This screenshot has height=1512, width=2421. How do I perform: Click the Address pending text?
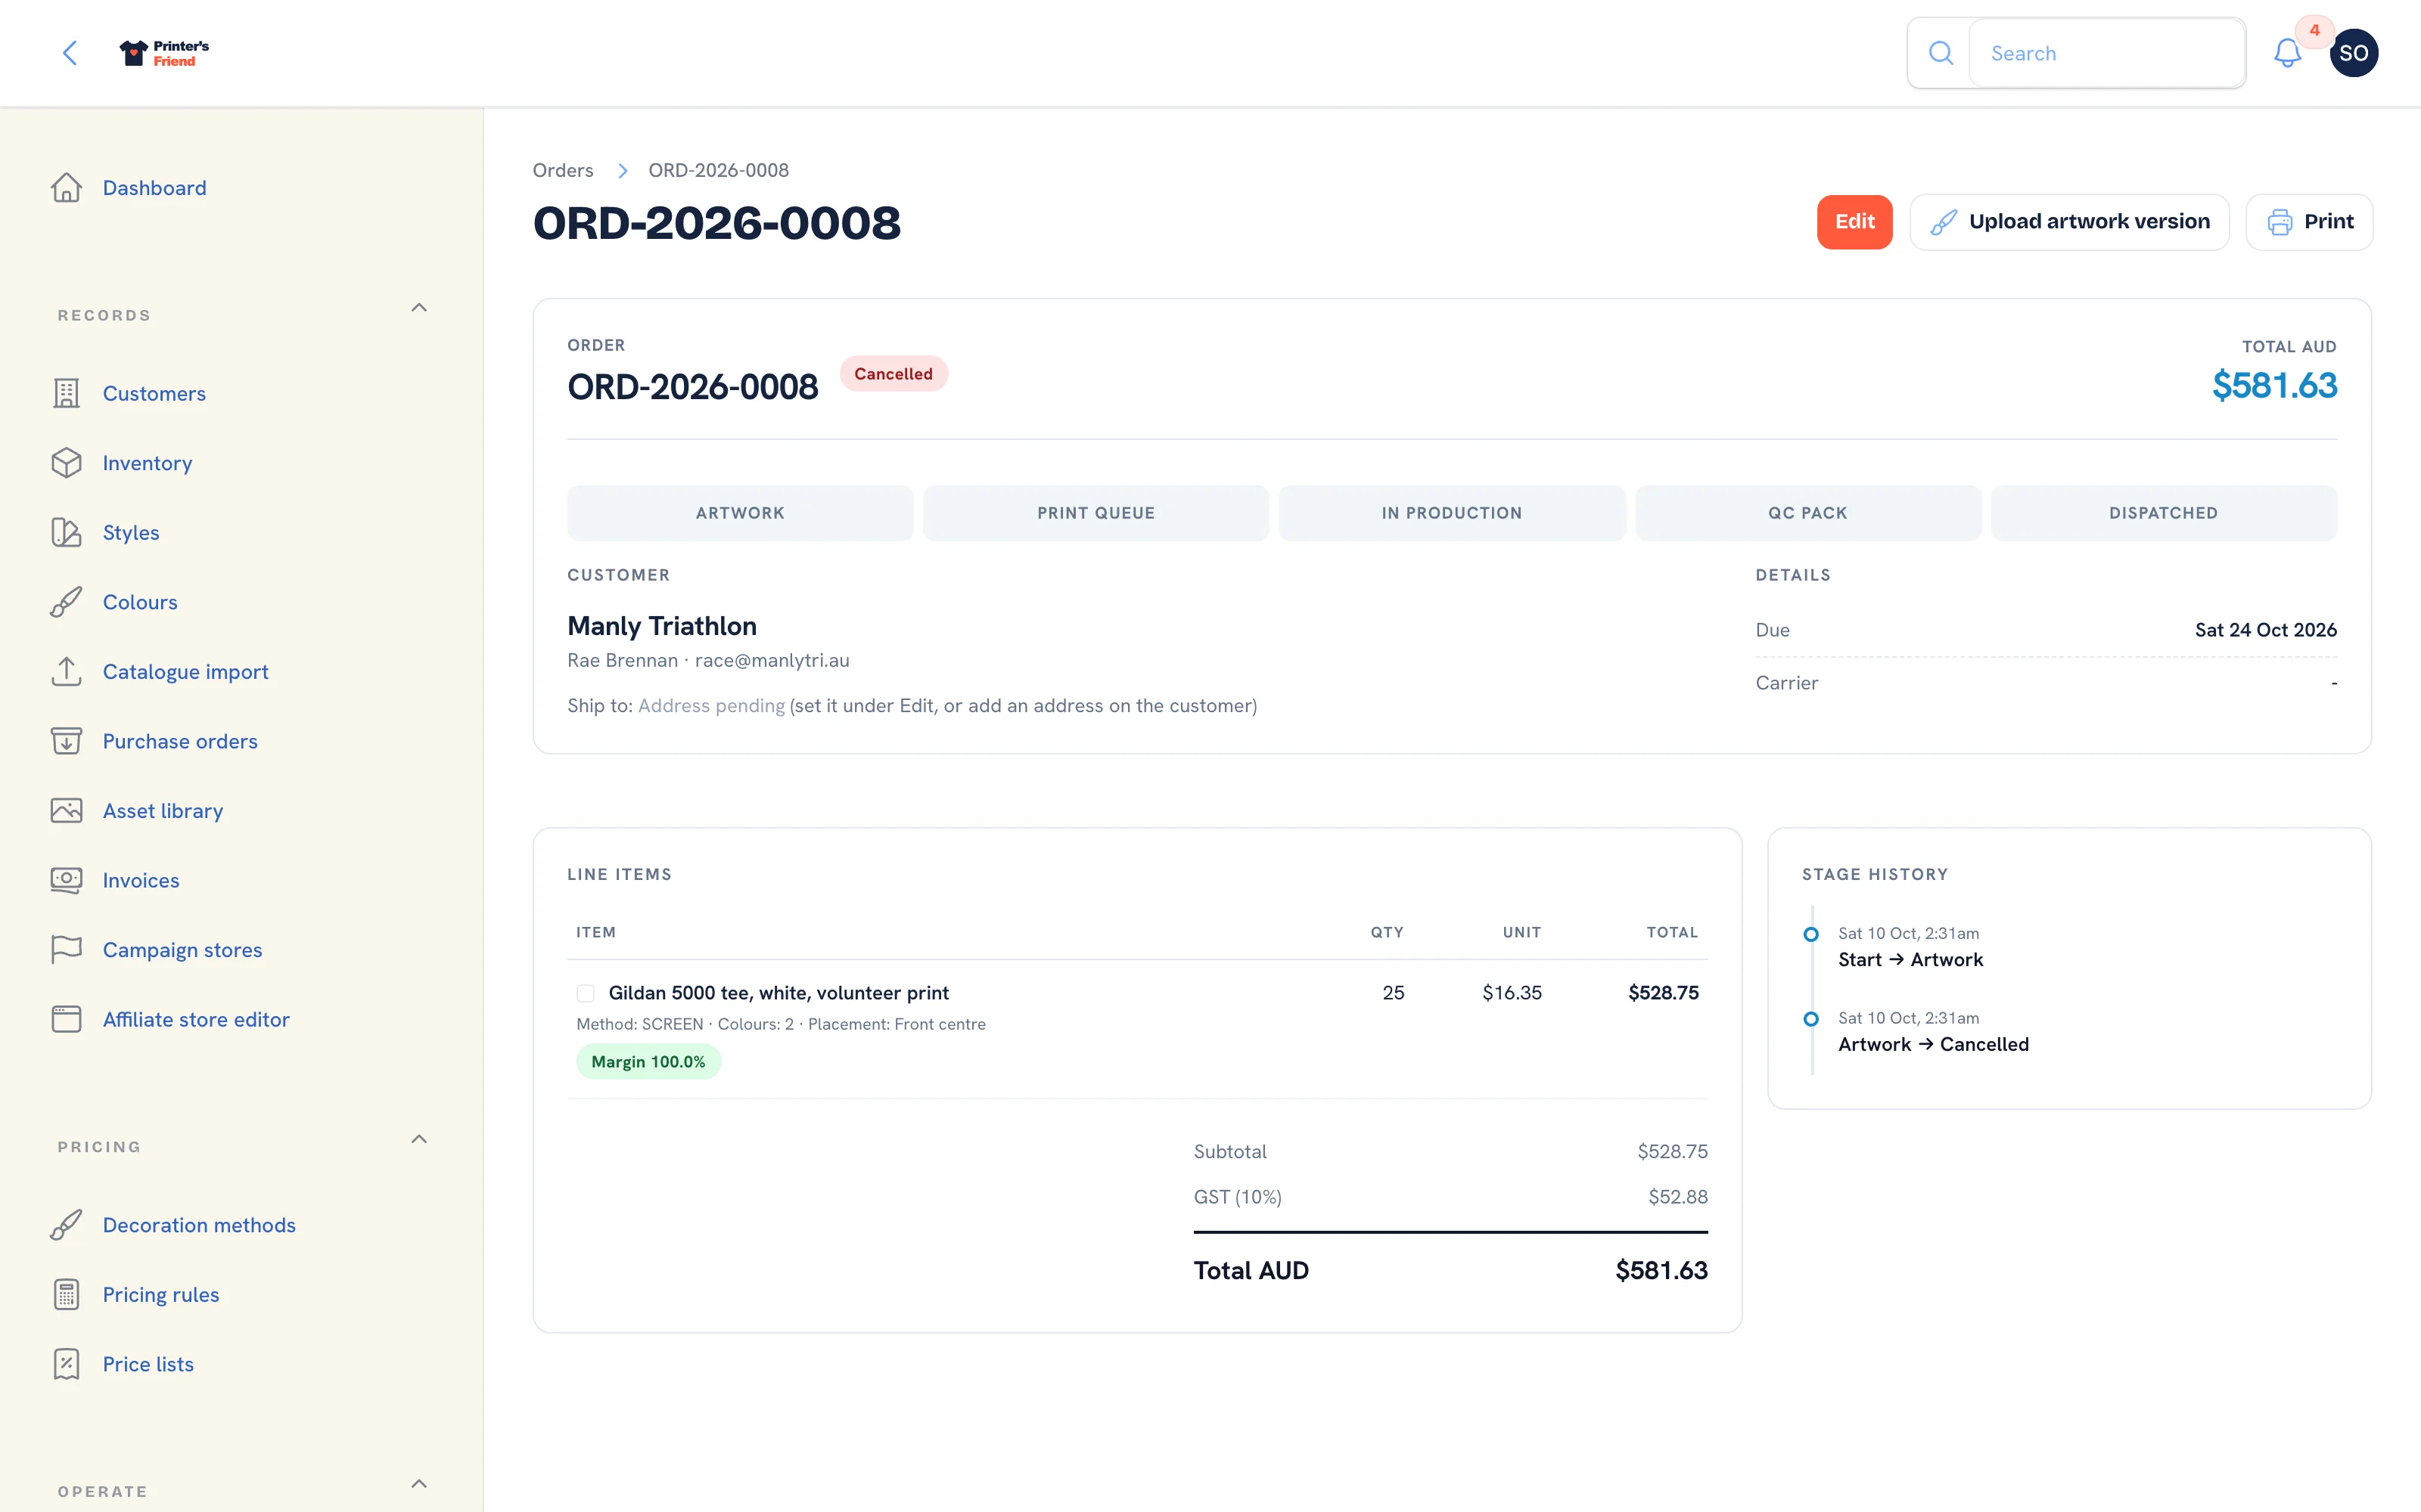coord(711,706)
